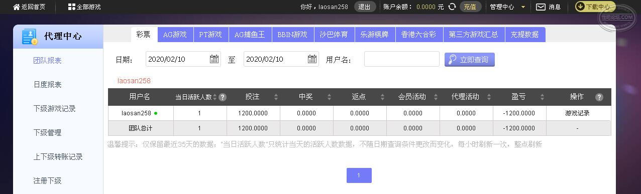This screenshot has height=194, width=641.
Task: Click the home icon beside 返回首页
Action: (17, 7)
